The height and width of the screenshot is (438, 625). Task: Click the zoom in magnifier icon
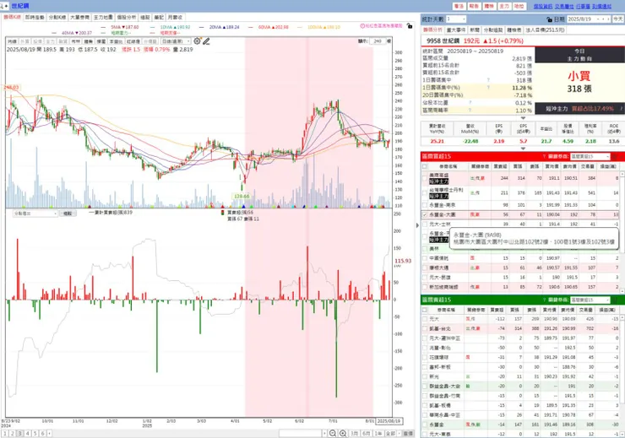pyautogui.click(x=343, y=433)
